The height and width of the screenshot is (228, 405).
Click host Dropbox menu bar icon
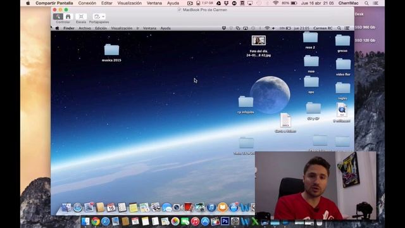click(x=227, y=3)
